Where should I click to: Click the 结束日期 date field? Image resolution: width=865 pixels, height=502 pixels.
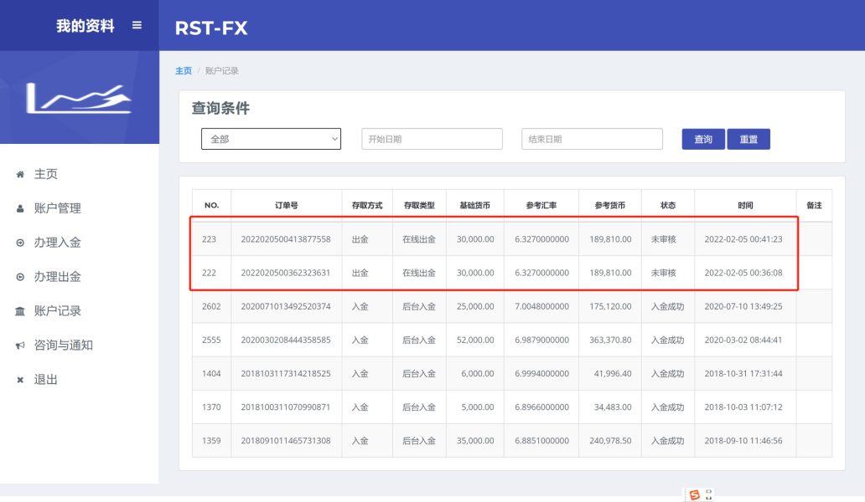(592, 139)
